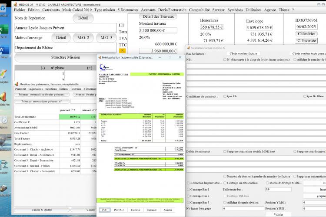Click the M.O. 2 button
The width and height of the screenshot is (326, 217).
pos(83,38)
